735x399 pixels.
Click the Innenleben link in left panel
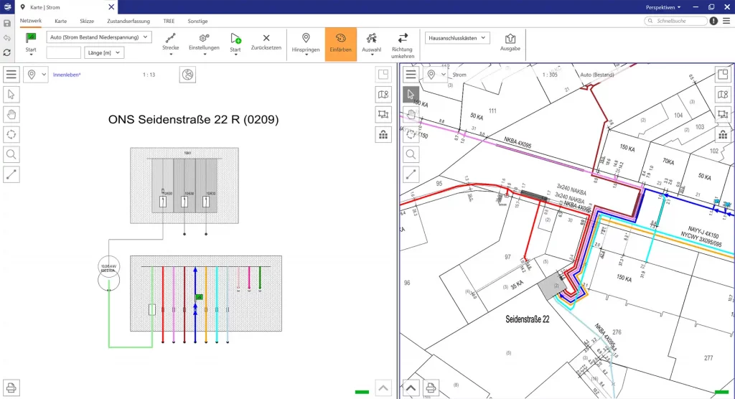(67, 75)
